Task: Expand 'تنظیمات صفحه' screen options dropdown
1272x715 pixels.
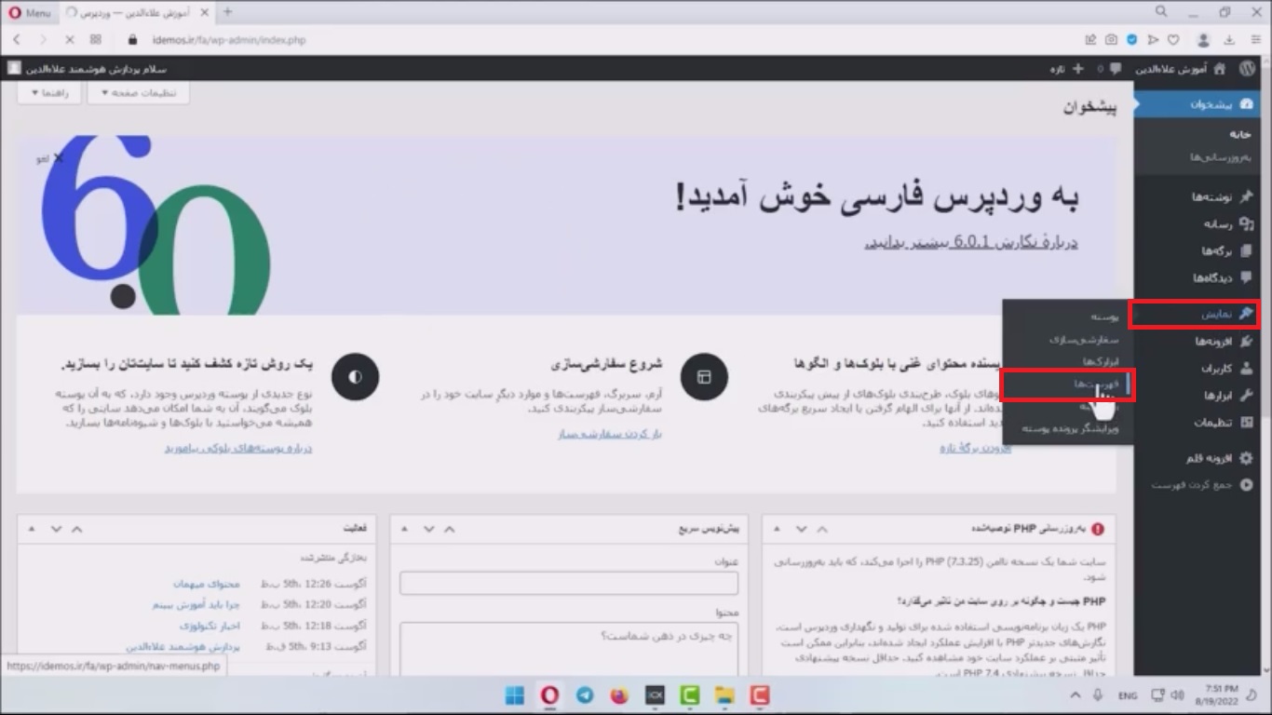Action: pyautogui.click(x=138, y=93)
